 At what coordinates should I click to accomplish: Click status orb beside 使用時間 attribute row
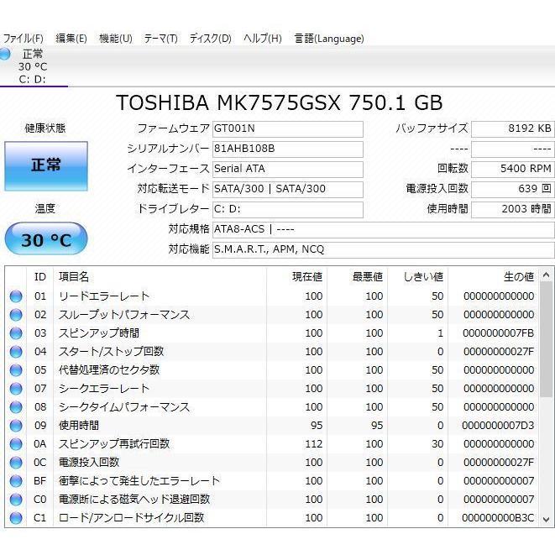(15, 426)
